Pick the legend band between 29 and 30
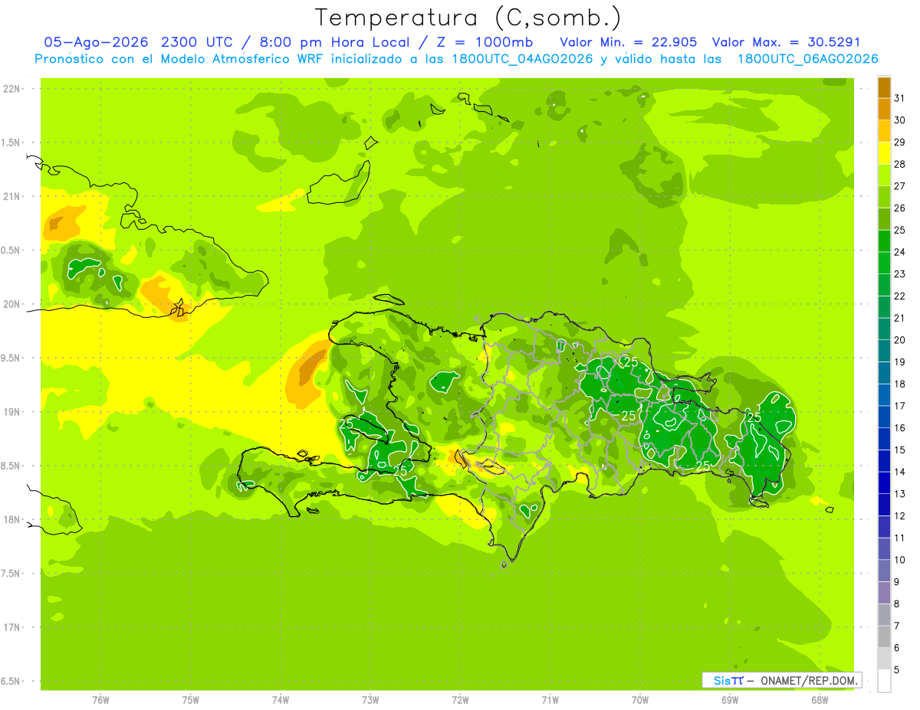 (884, 131)
